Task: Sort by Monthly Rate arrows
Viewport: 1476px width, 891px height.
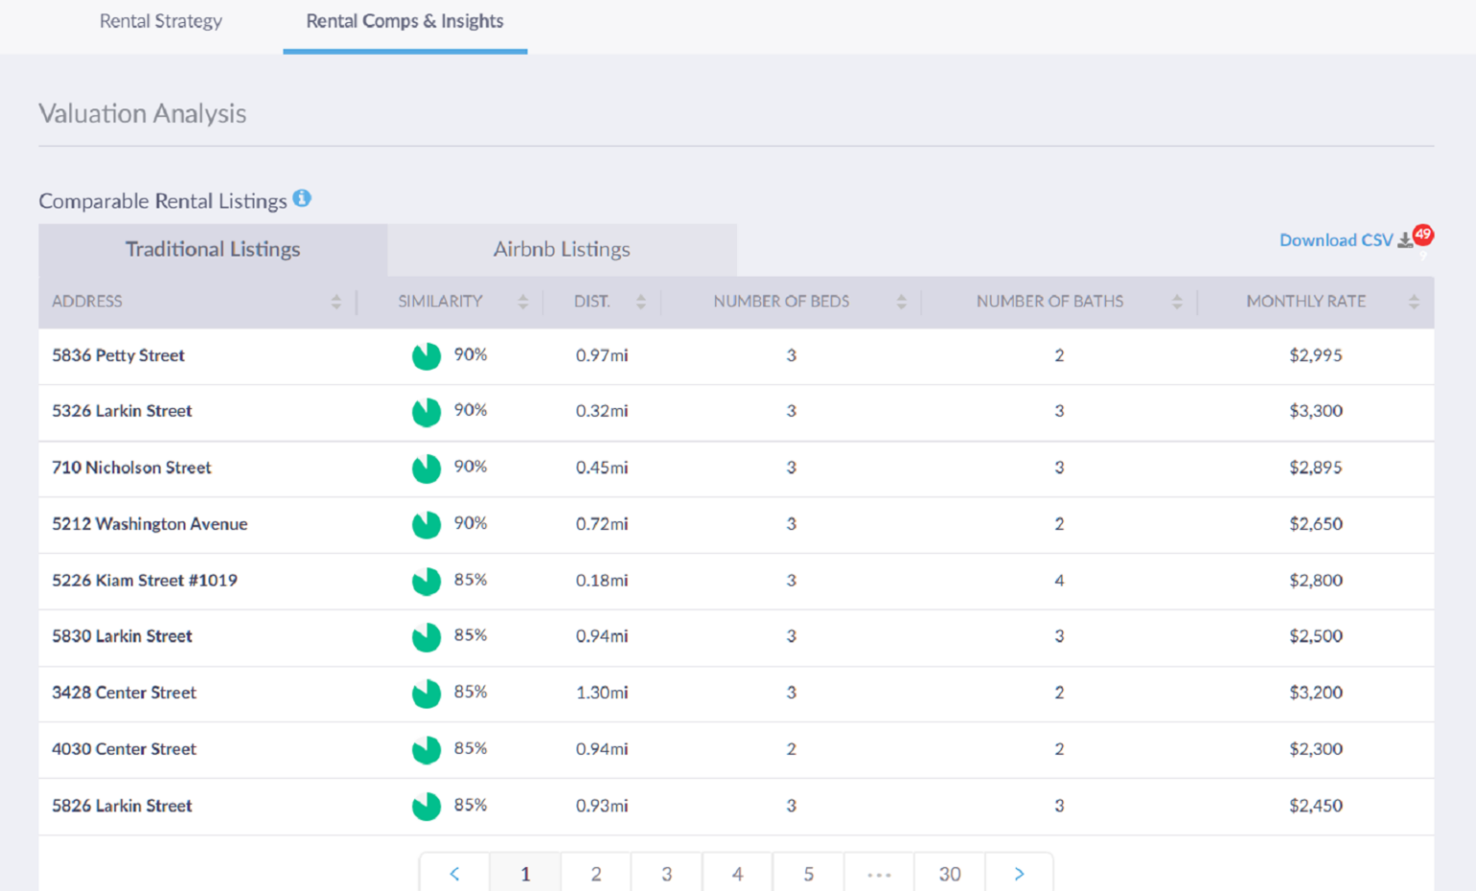Action: (1414, 301)
